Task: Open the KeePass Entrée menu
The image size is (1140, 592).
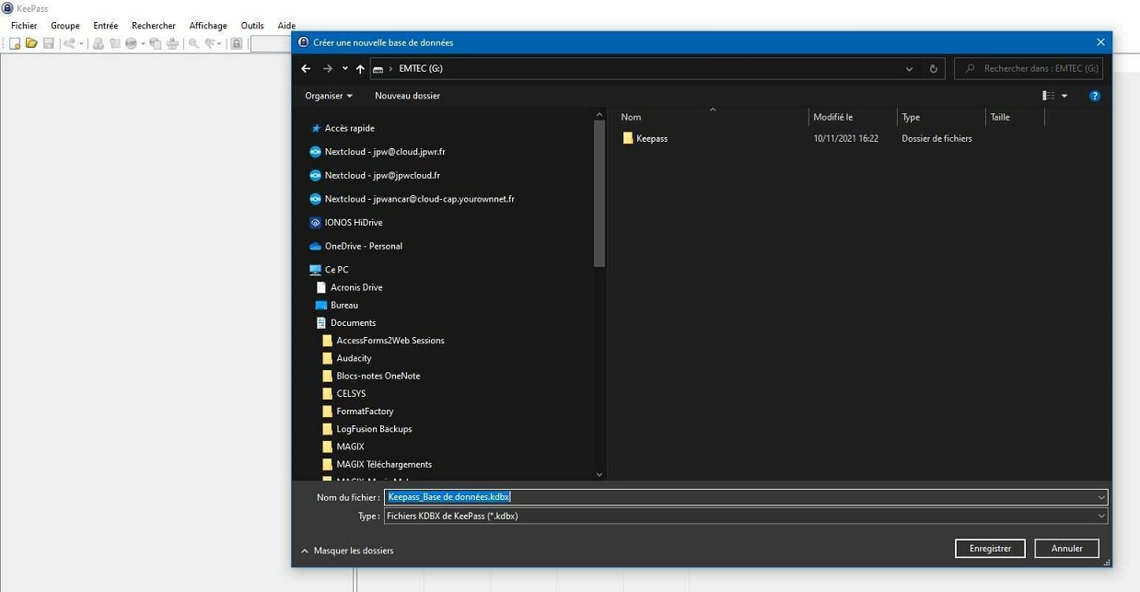Action: (106, 26)
